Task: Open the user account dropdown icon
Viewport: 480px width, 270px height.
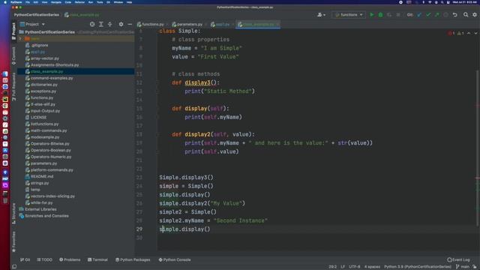Action: coord(321,15)
